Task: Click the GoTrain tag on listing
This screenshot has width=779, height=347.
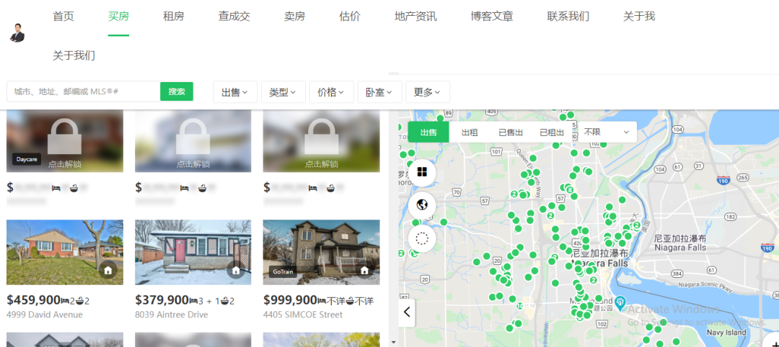Action: (x=283, y=271)
